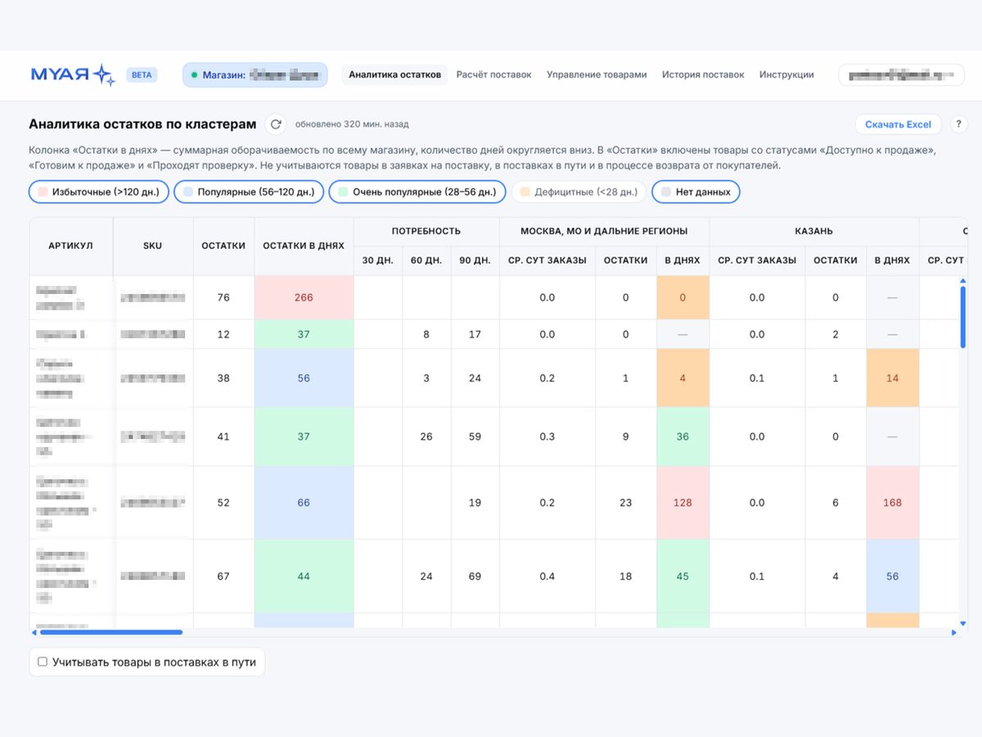
Task: Go to Управление товарами
Action: tap(597, 75)
